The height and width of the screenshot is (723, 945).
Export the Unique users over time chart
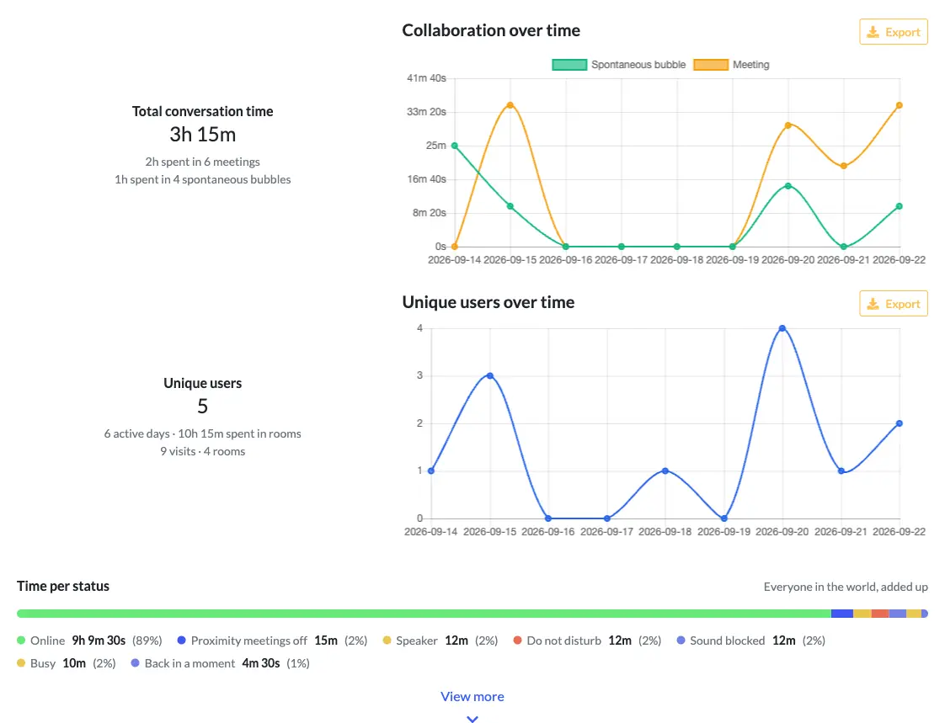click(x=893, y=304)
